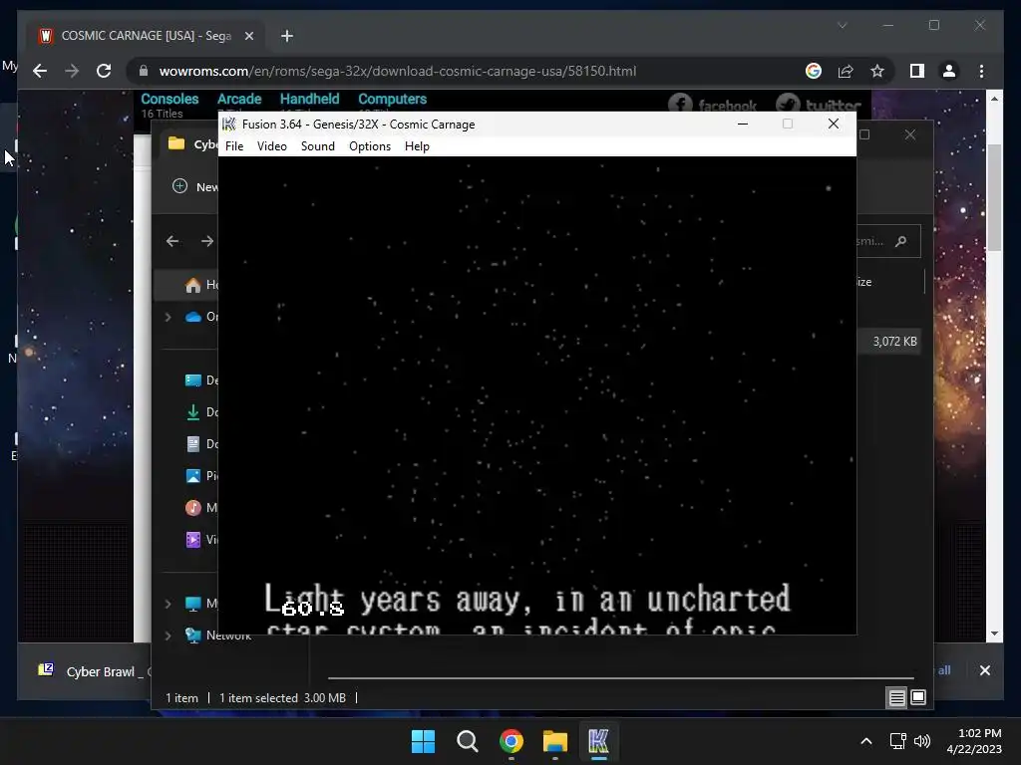Click the Fusion app icon in title bar
1021x765 pixels.
228,124
